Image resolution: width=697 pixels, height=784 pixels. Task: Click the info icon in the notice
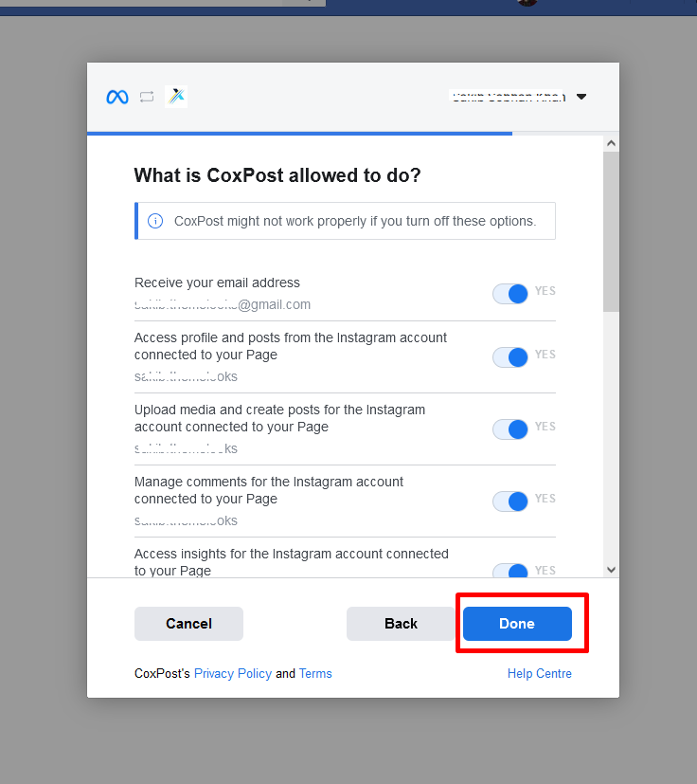[155, 221]
